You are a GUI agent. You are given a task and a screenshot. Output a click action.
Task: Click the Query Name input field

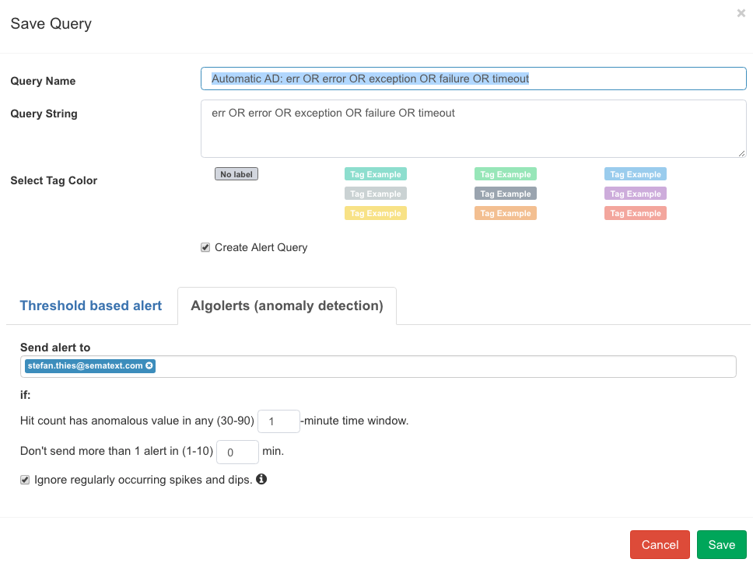[x=474, y=79]
